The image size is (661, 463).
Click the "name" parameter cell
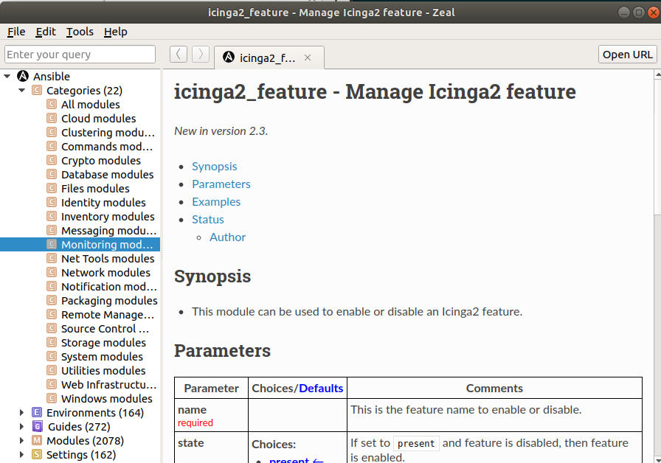point(211,415)
